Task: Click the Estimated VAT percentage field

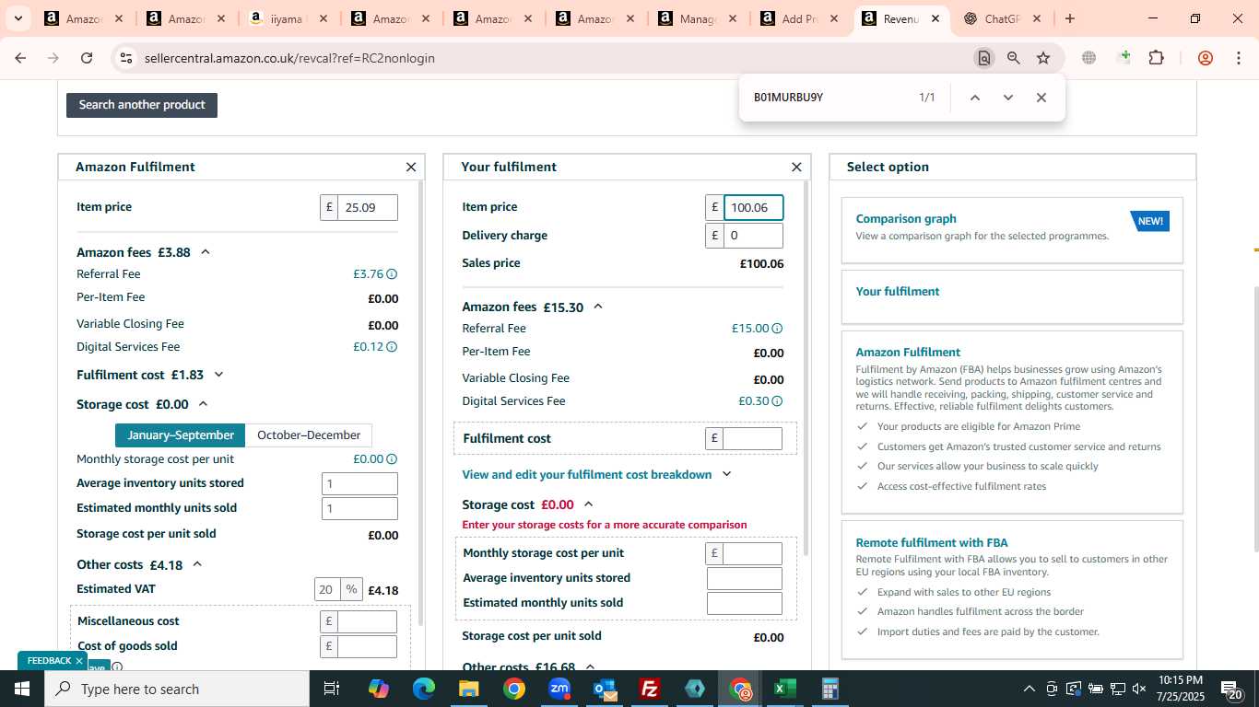Action: (x=327, y=590)
